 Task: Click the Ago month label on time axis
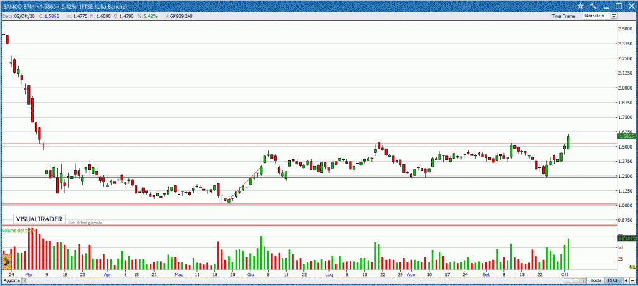(x=411, y=275)
